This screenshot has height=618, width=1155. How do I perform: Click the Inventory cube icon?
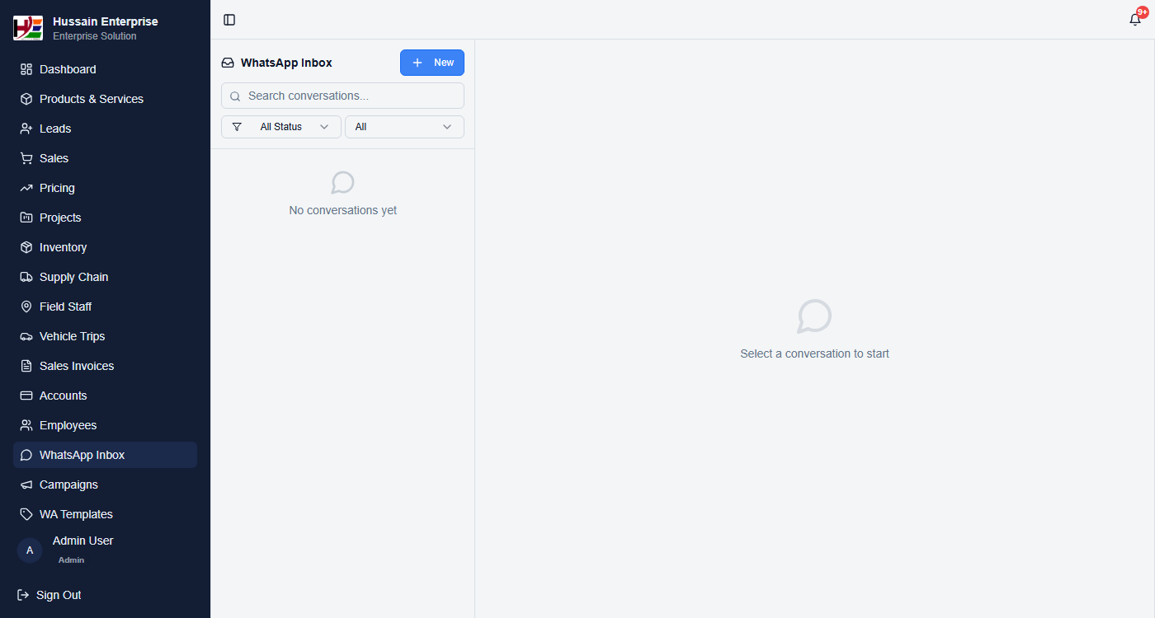tap(26, 247)
